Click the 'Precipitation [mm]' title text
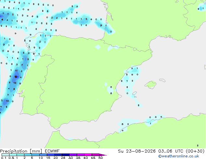This screenshot has width=206, height=159. tap(21, 151)
